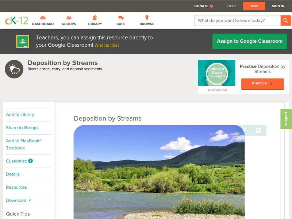Viewport: 292px width, 219px height.
Task: Click SIGN IN
Action: (x=278, y=6)
